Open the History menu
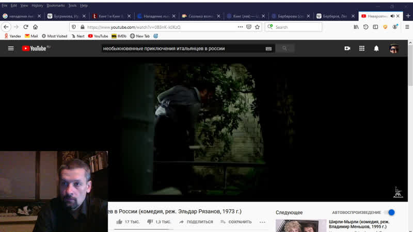 click(x=37, y=5)
